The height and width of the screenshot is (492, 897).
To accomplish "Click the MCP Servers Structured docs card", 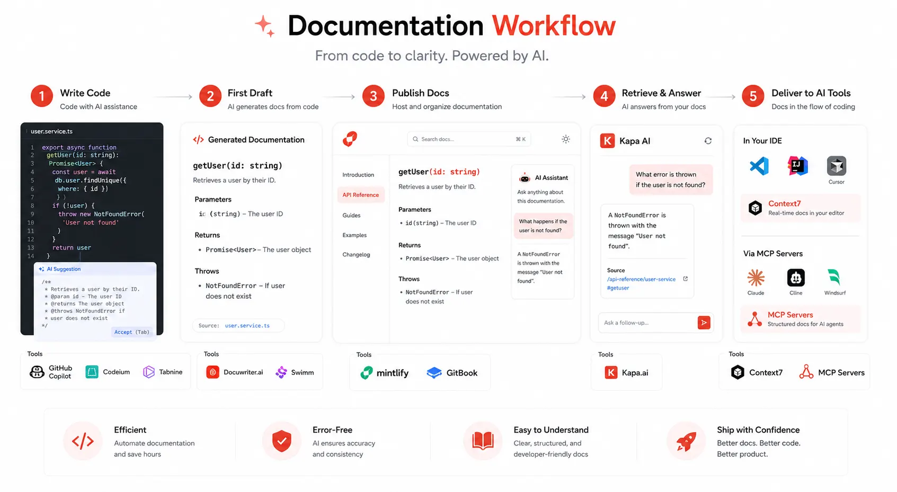I will click(x=801, y=319).
